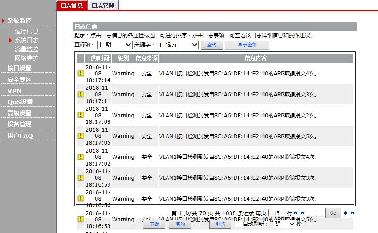Open 设备管理 menu
This screenshot has width=378, height=233.
click(19, 125)
